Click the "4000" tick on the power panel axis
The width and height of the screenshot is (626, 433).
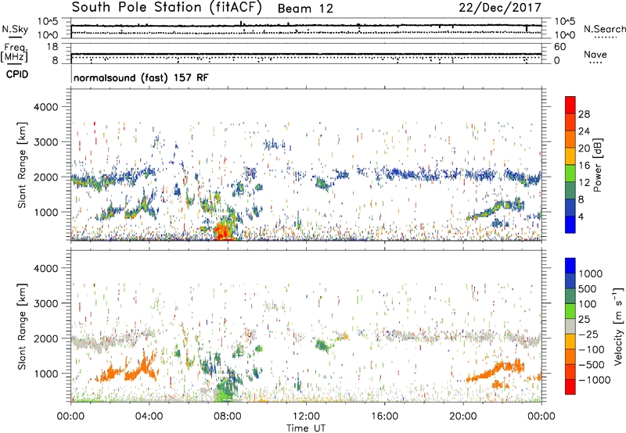click(x=45, y=107)
